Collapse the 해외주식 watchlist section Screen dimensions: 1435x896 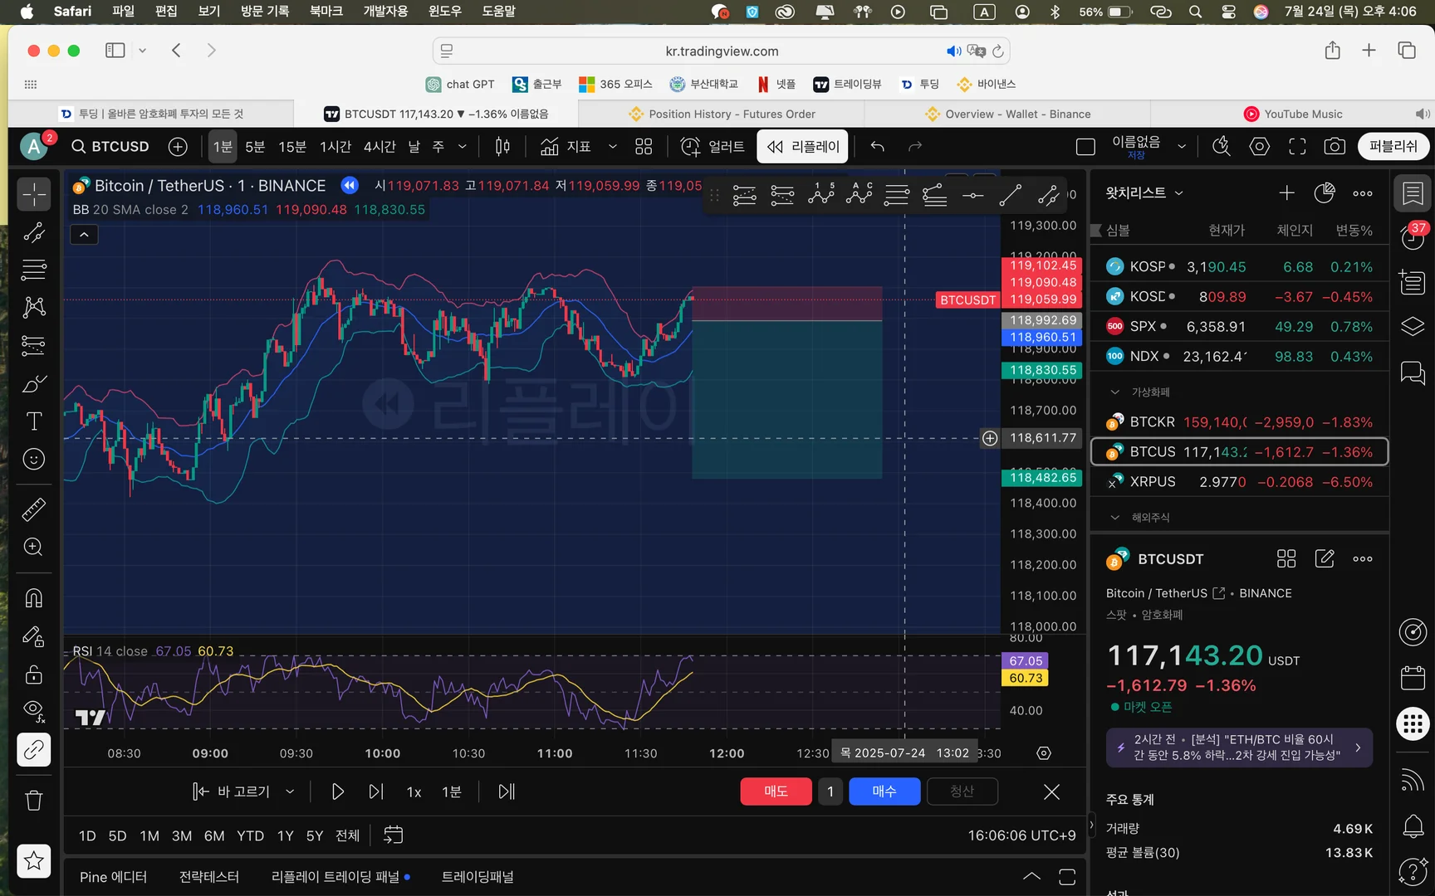pos(1115,518)
